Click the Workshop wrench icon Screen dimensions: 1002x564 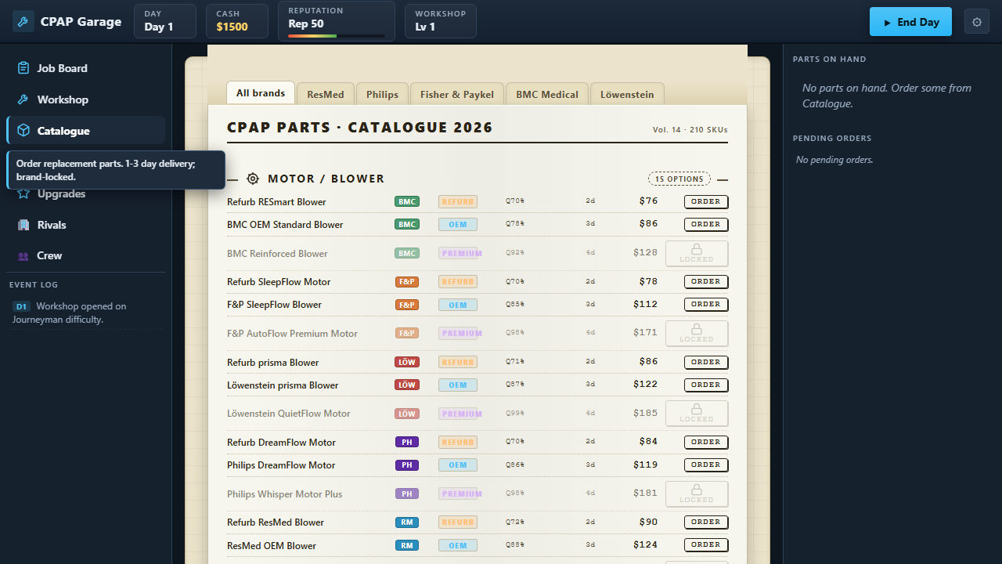tap(23, 99)
